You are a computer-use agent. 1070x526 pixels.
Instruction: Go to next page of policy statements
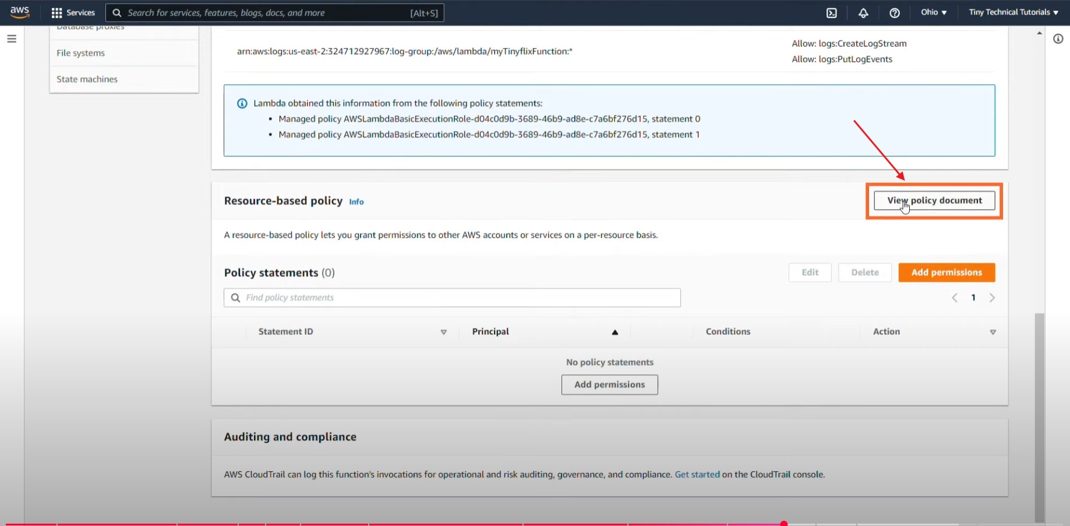(x=992, y=298)
